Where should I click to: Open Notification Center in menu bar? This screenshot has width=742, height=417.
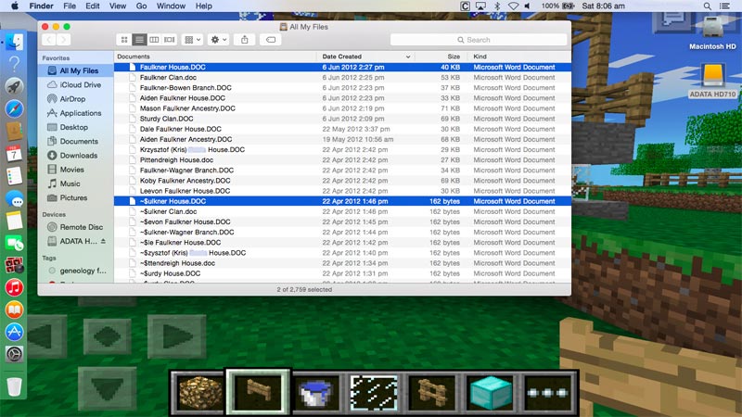[x=724, y=6]
